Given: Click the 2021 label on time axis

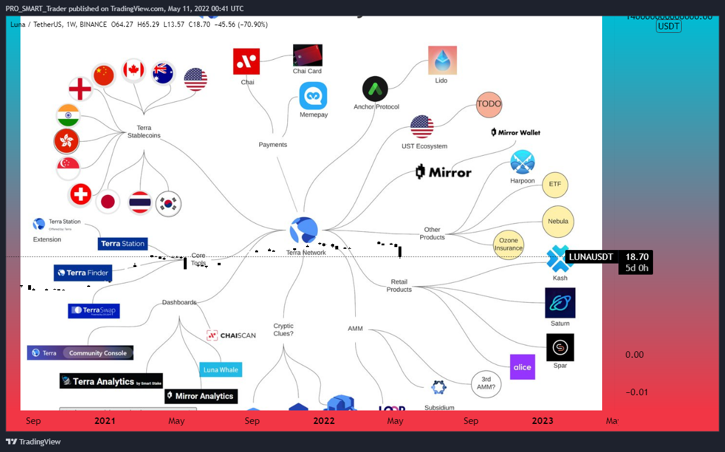Looking at the screenshot, I should point(105,420).
